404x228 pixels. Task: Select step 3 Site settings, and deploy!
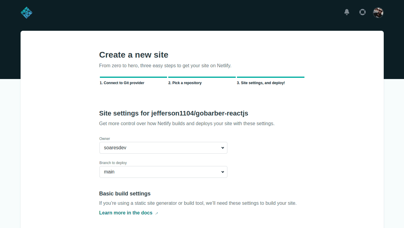(261, 83)
